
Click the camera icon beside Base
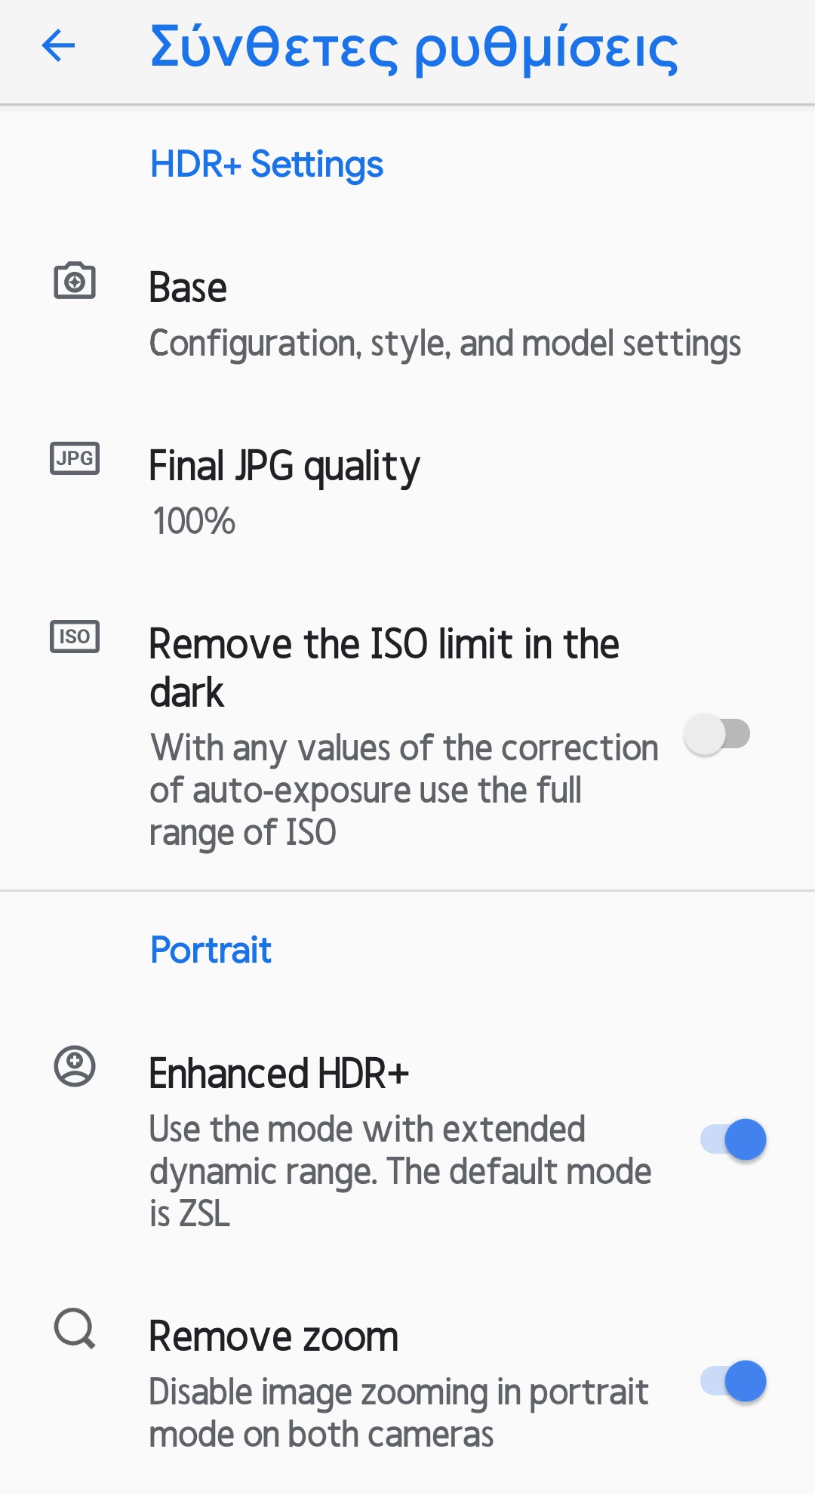[75, 282]
